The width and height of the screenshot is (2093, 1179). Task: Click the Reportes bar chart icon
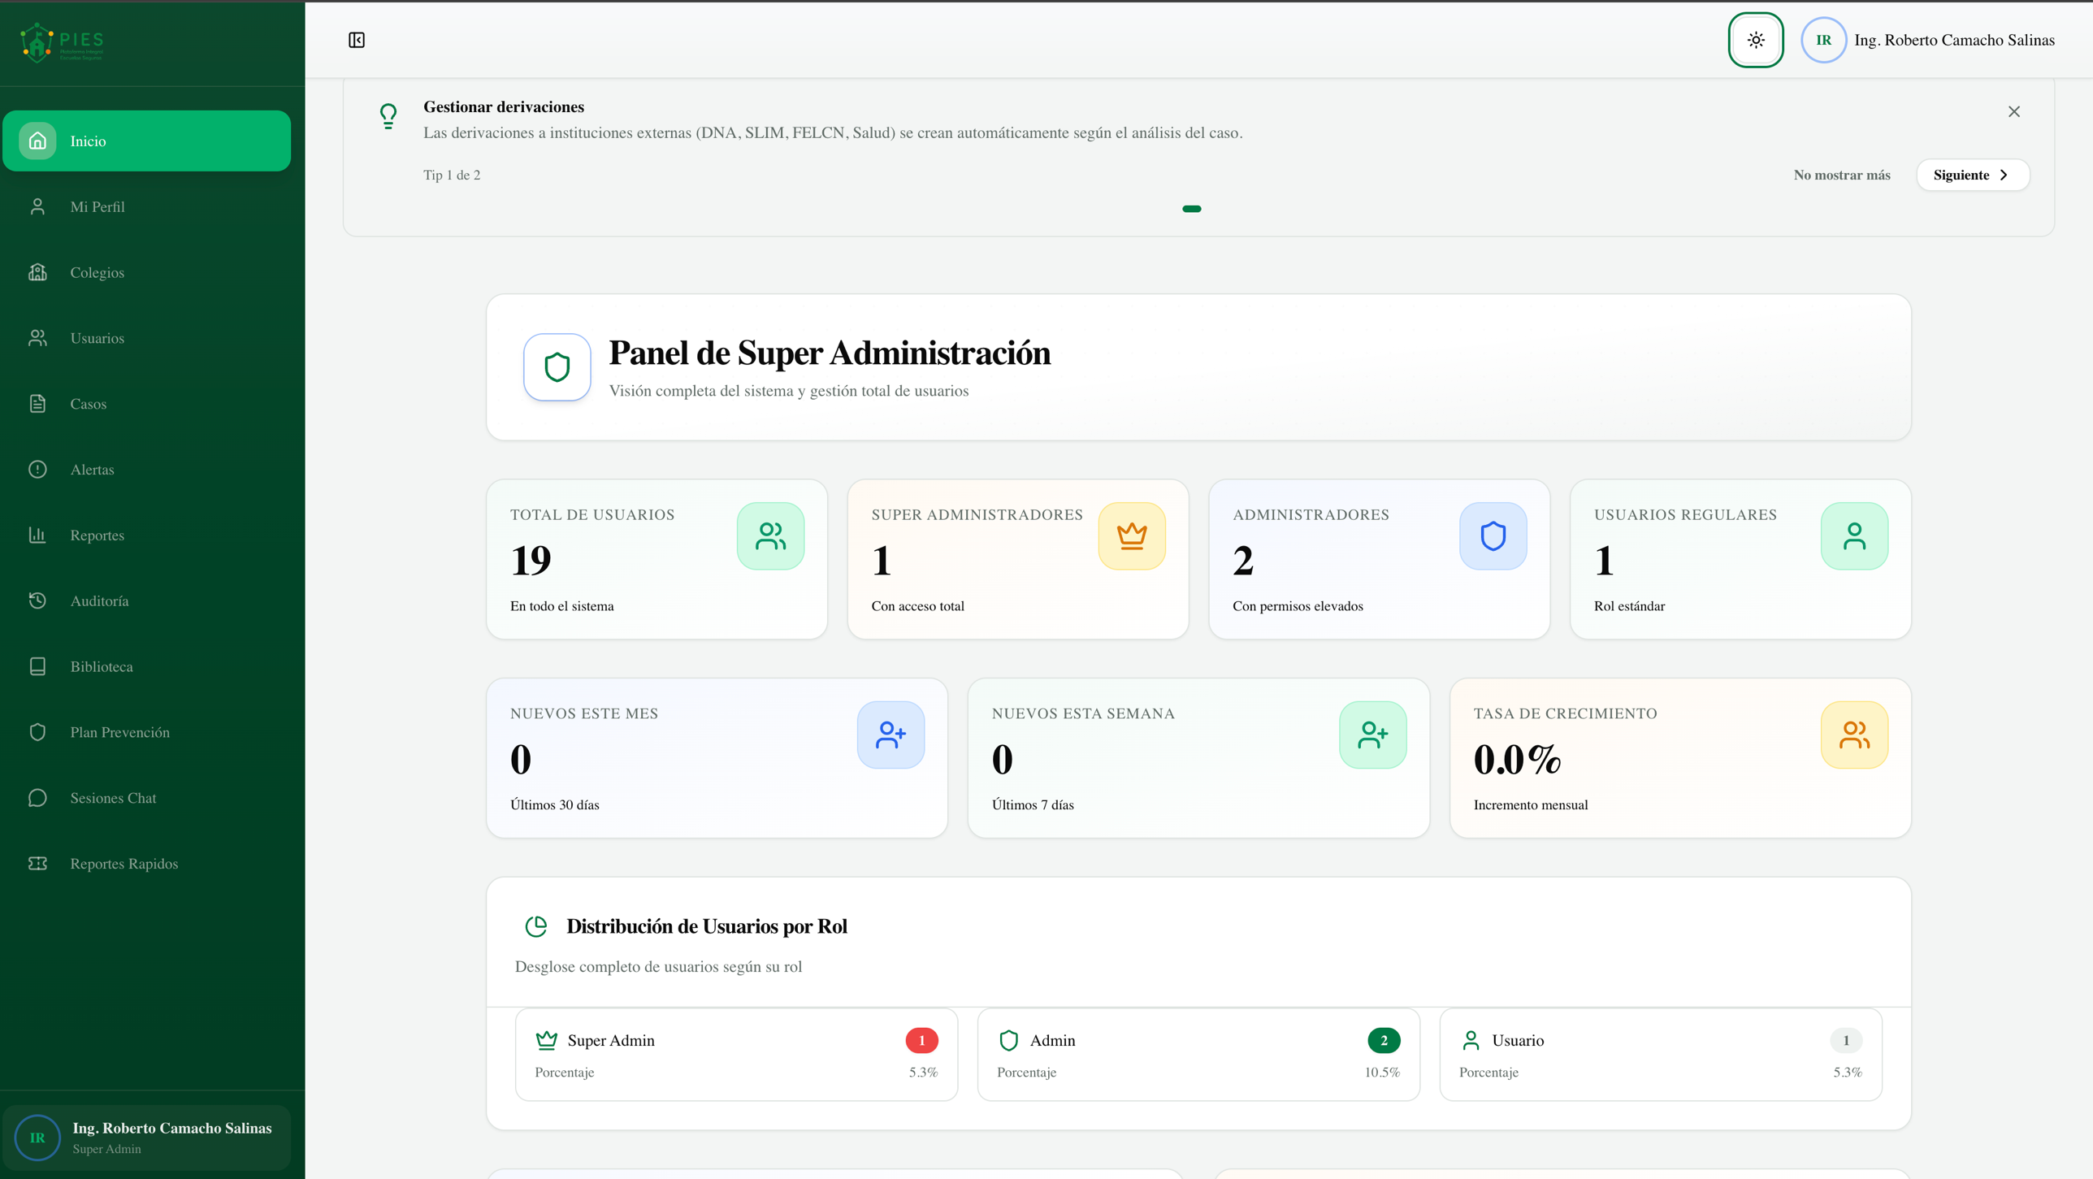tap(37, 535)
